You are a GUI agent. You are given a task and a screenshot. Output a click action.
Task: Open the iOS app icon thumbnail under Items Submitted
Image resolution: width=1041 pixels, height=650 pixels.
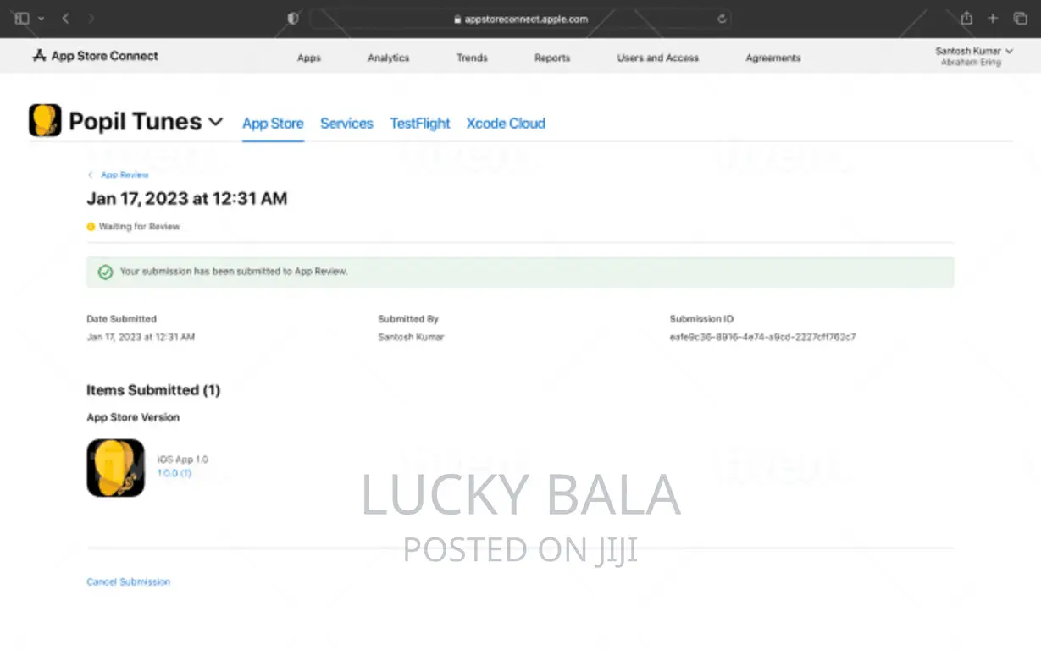[115, 467]
